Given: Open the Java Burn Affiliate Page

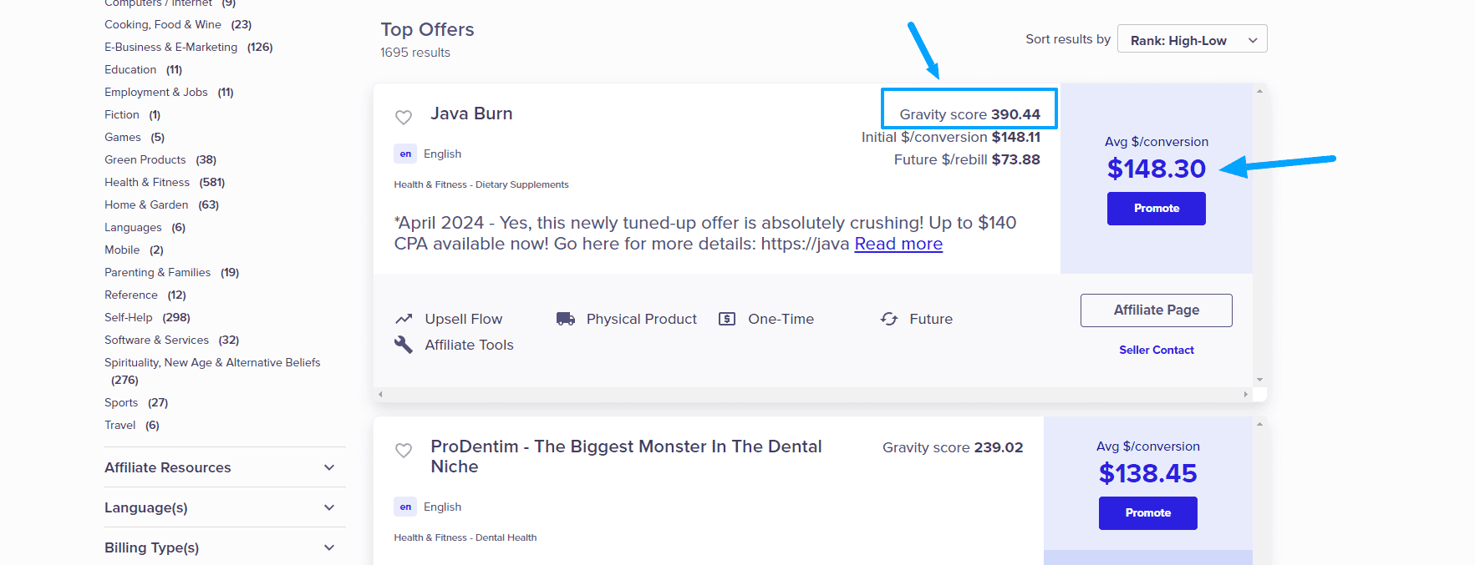Looking at the screenshot, I should pos(1157,310).
